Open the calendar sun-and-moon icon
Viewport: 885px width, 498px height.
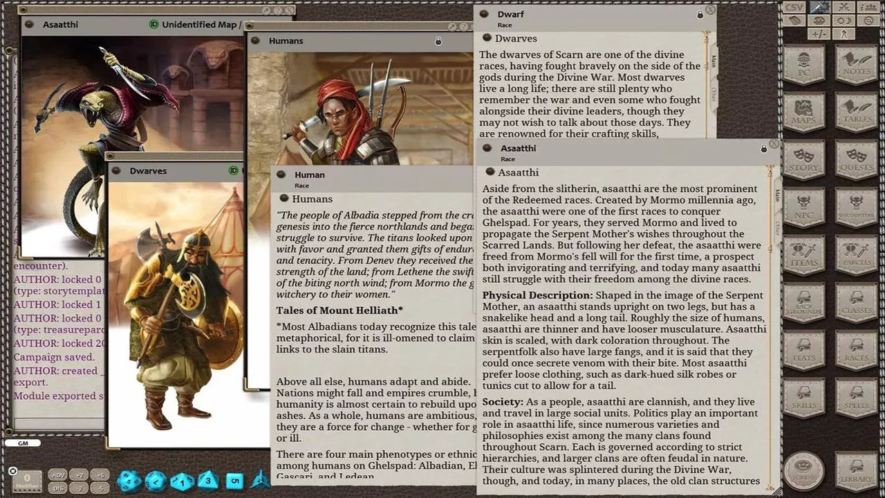tap(843, 21)
